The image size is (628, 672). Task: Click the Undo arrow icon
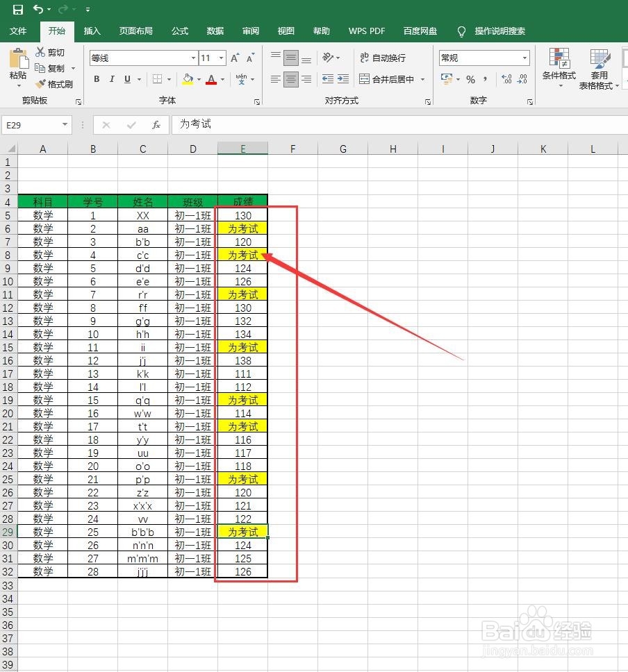pos(38,9)
